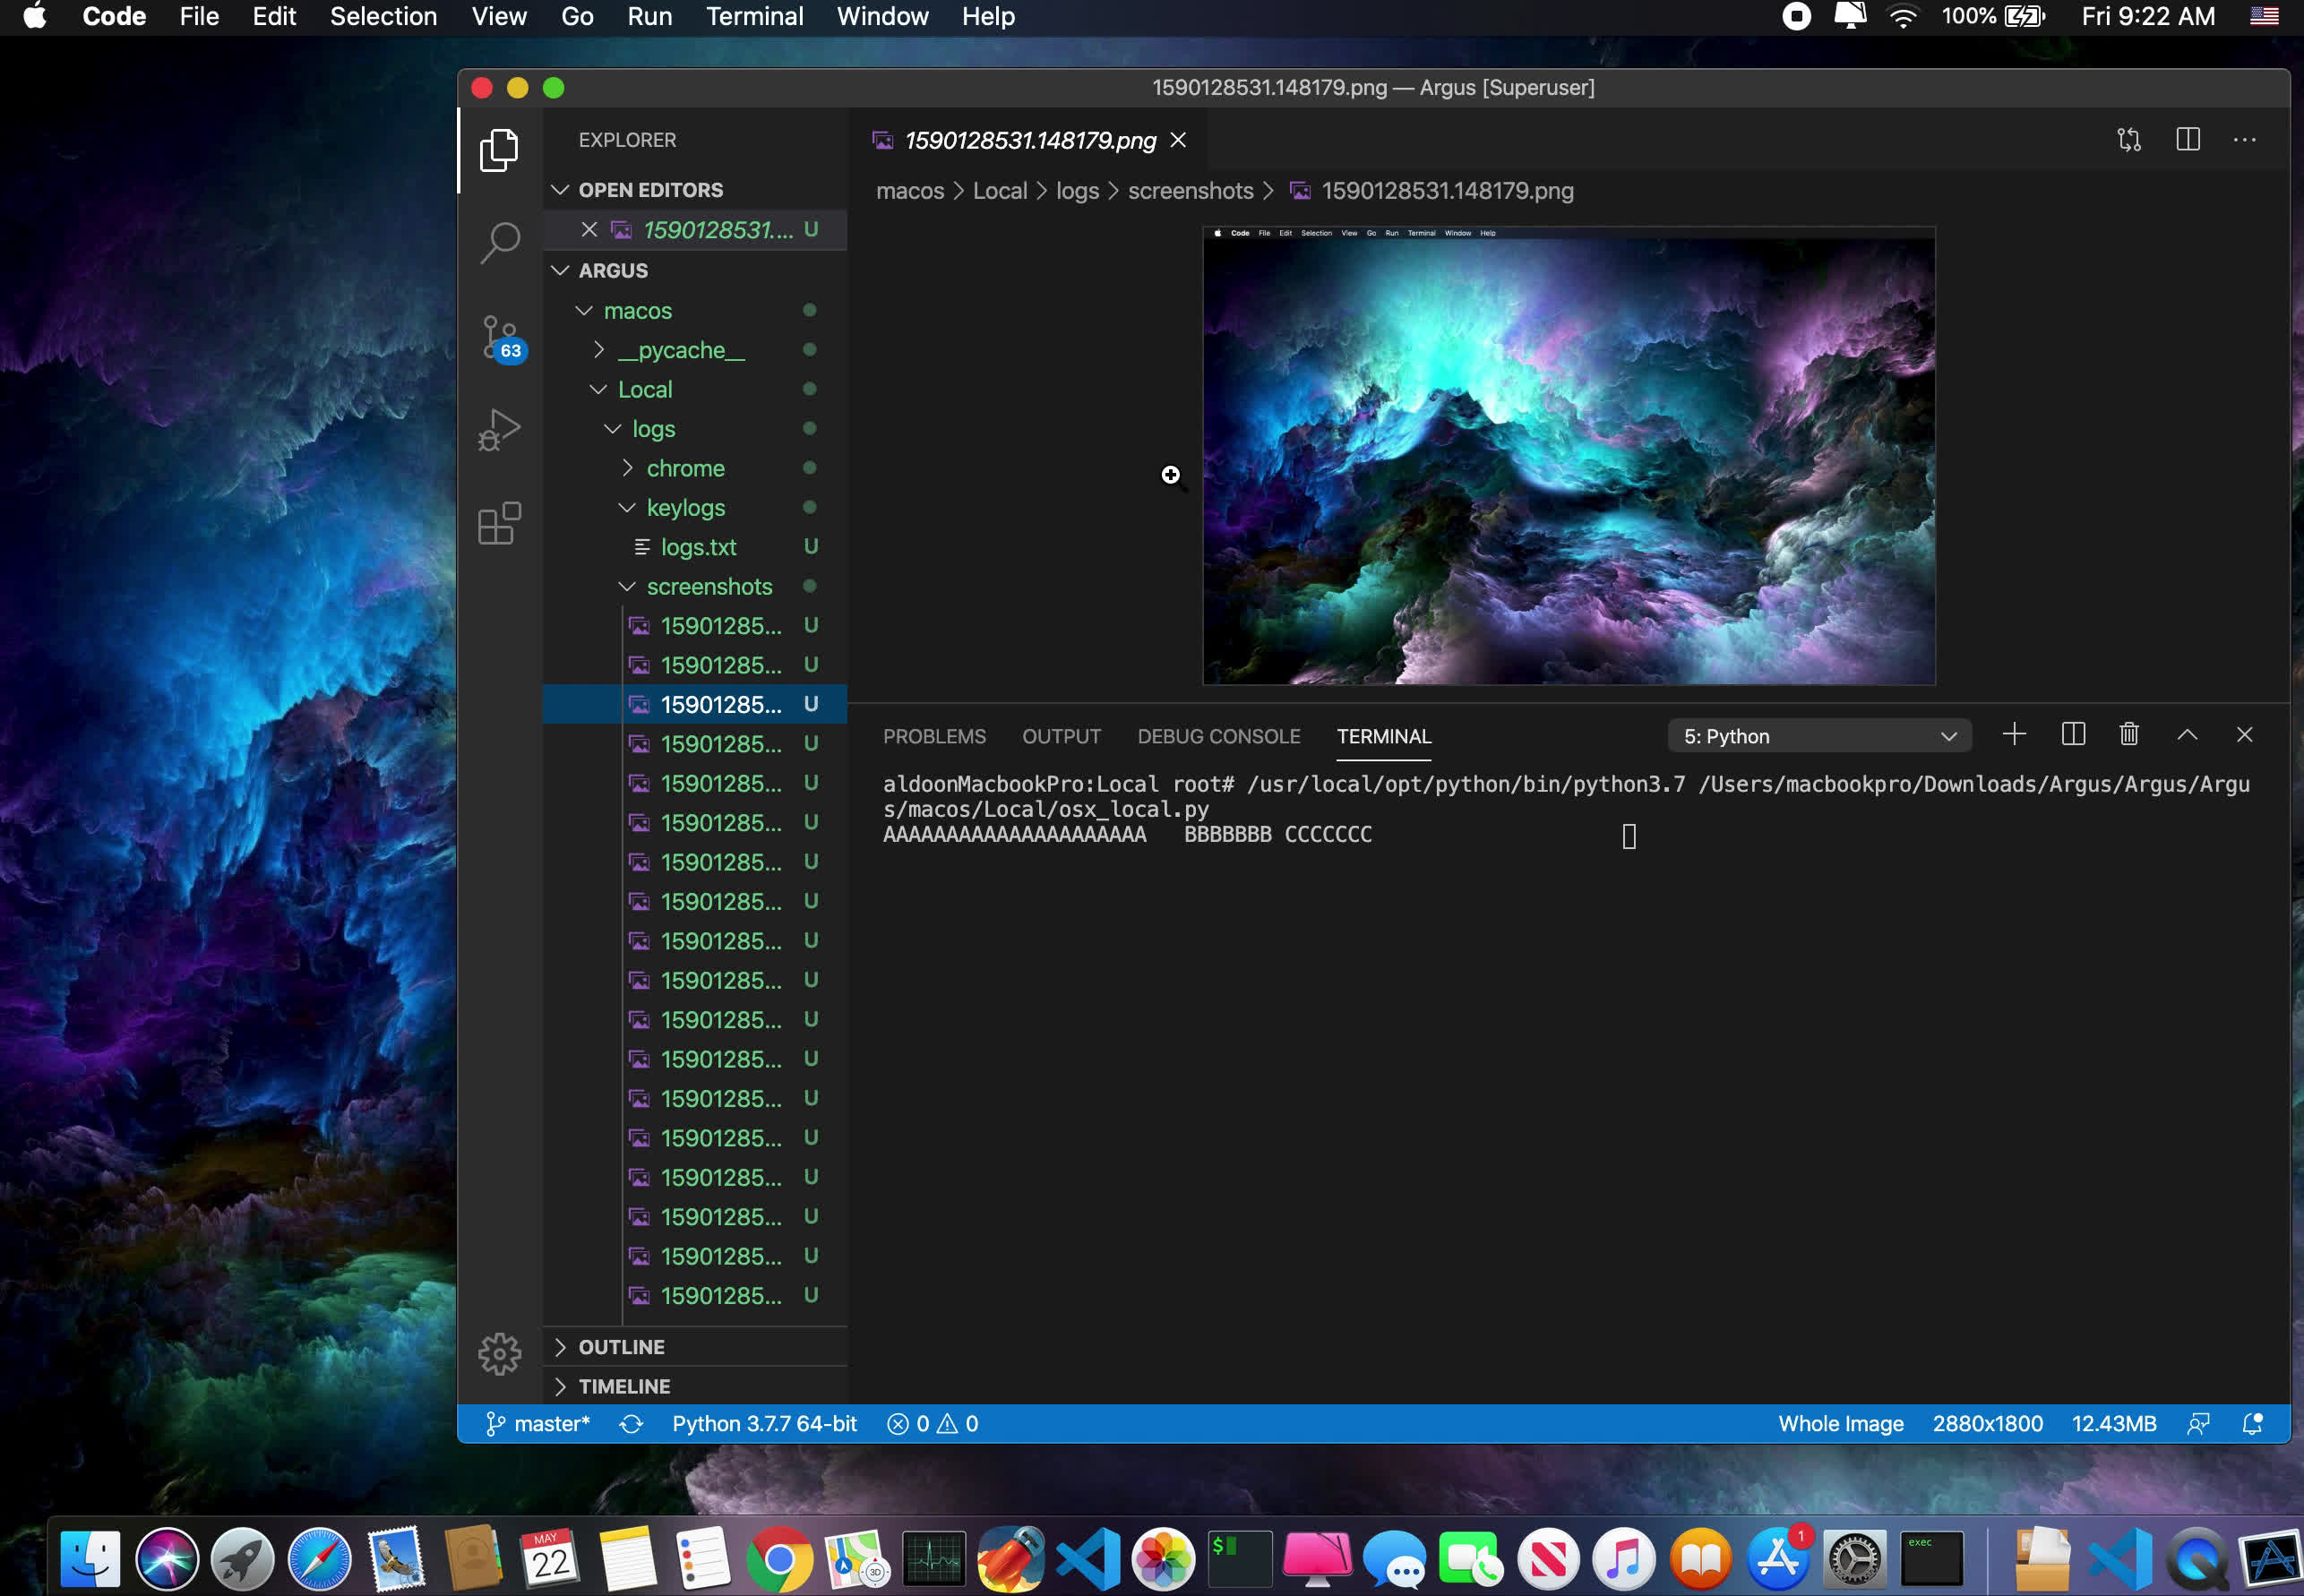This screenshot has height=1596, width=2304.
Task: Toggle Whole Image zoom in status bar
Action: tap(1840, 1423)
